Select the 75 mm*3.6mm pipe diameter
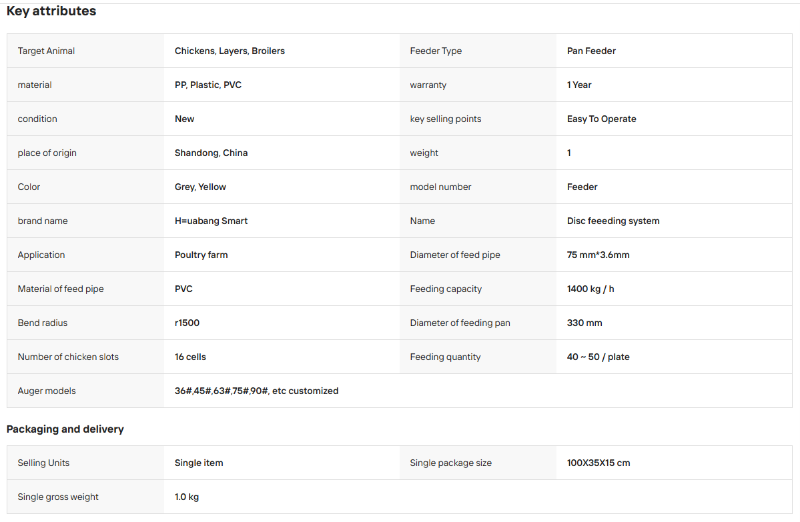The height and width of the screenshot is (522, 800). coord(598,255)
